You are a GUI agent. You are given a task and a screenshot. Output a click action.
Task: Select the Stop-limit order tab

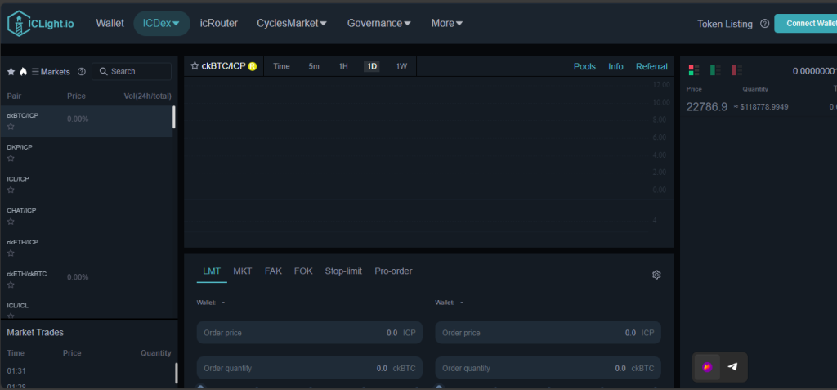click(x=343, y=271)
